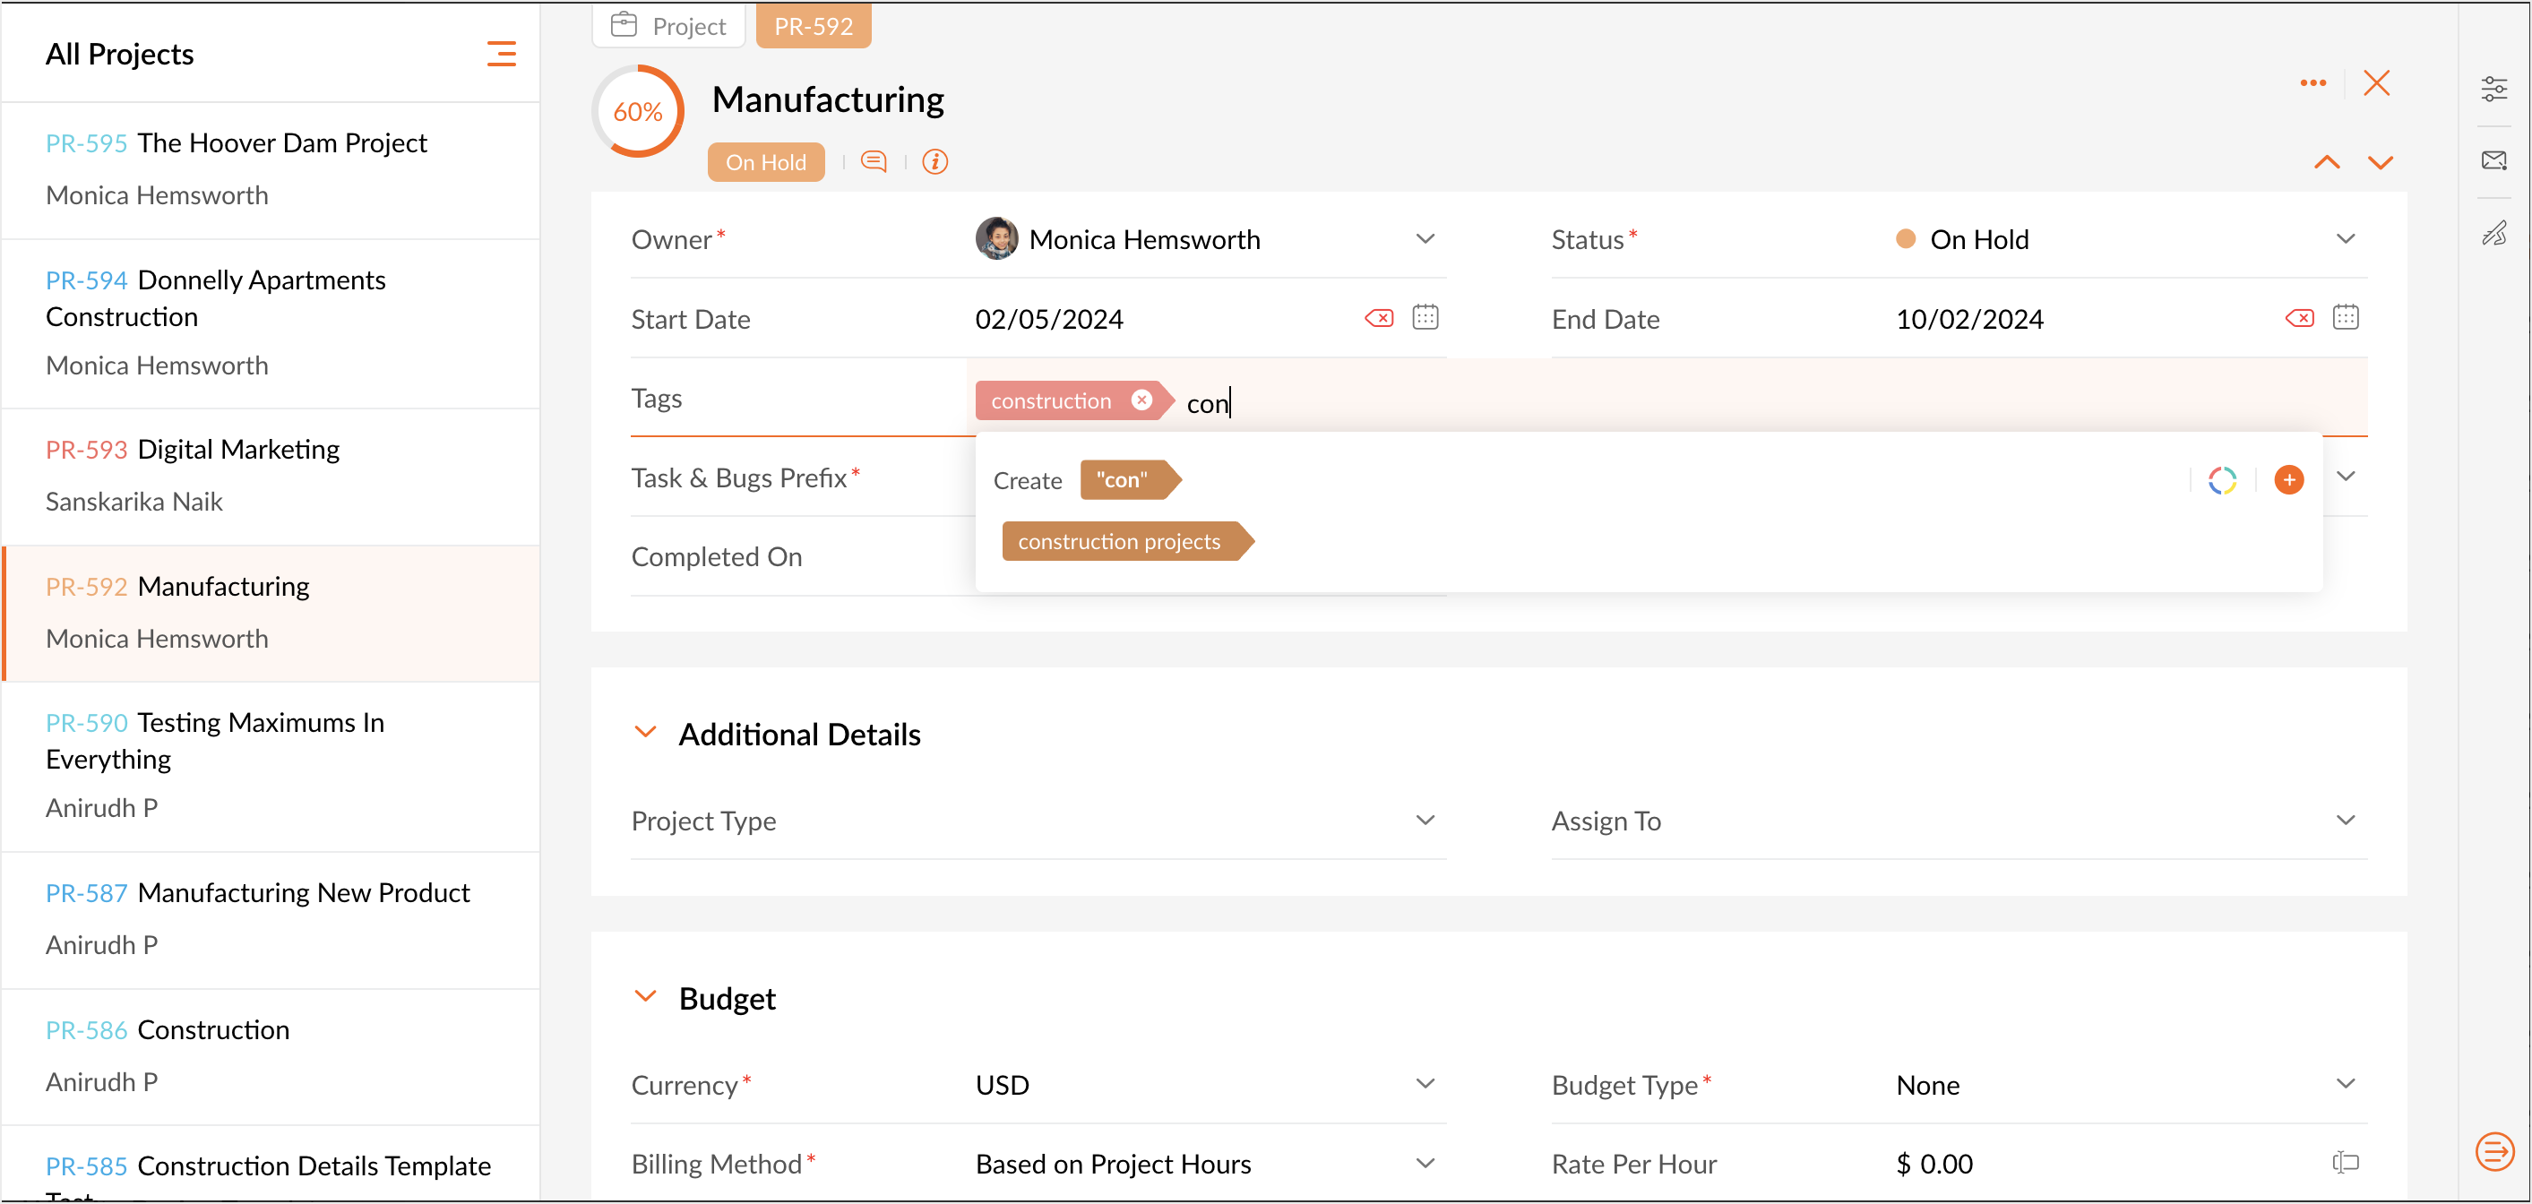2532x1204 pixels.
Task: Open the three-dots more options menu
Action: tap(2312, 83)
